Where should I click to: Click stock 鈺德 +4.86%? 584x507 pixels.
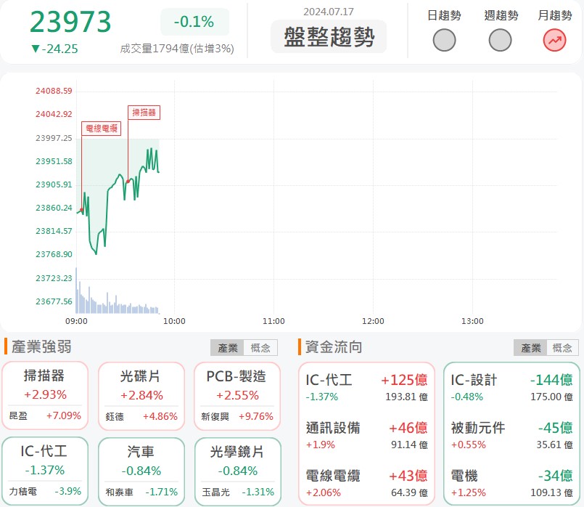coord(141,416)
